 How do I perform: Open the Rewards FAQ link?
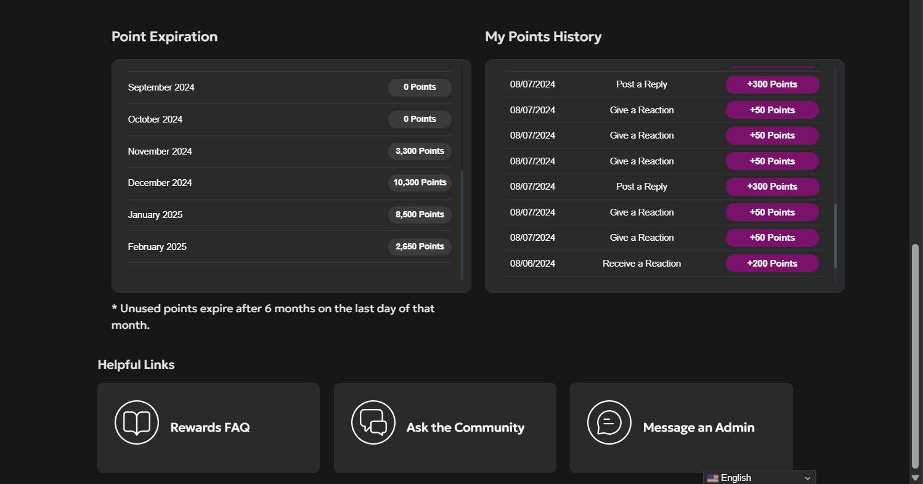point(209,427)
